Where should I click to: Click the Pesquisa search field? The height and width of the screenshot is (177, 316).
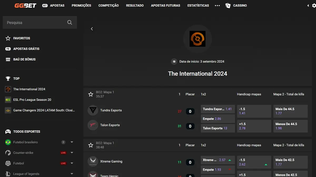(40, 23)
